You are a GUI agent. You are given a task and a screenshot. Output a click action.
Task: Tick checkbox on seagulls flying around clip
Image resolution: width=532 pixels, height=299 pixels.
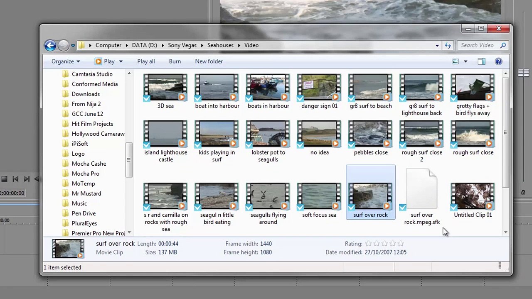(249, 207)
